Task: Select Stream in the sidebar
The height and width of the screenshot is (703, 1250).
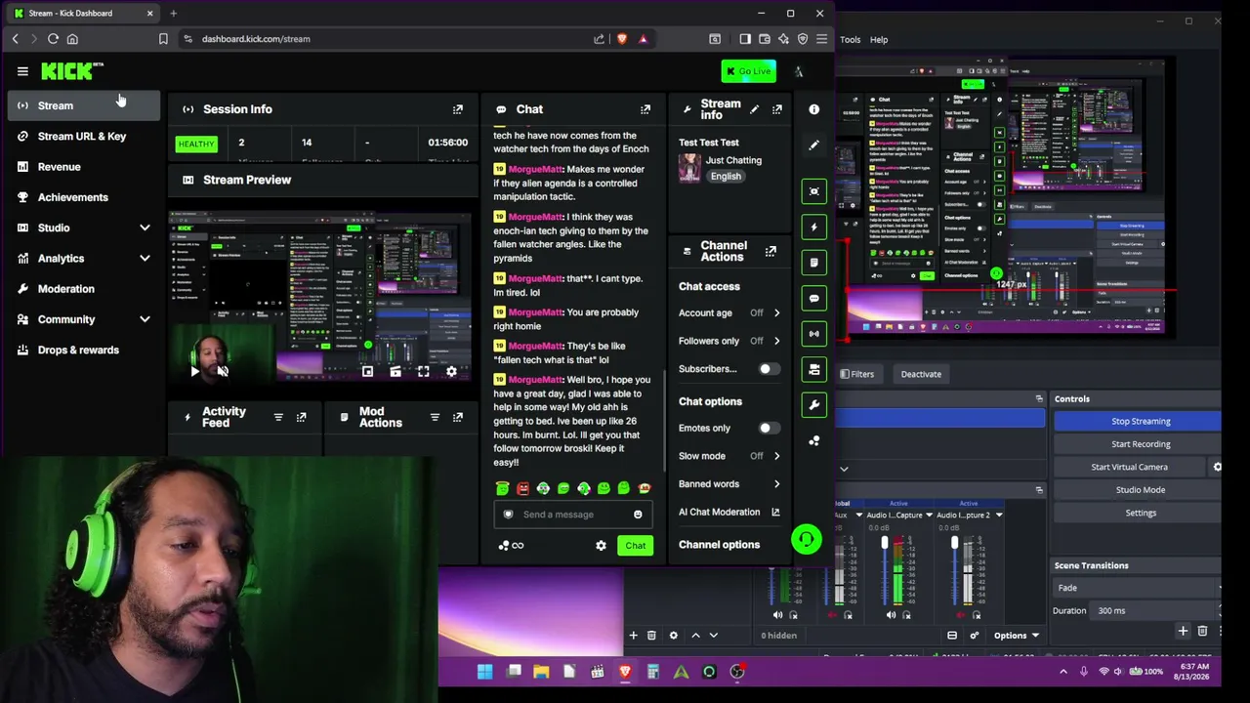Action: pos(84,105)
